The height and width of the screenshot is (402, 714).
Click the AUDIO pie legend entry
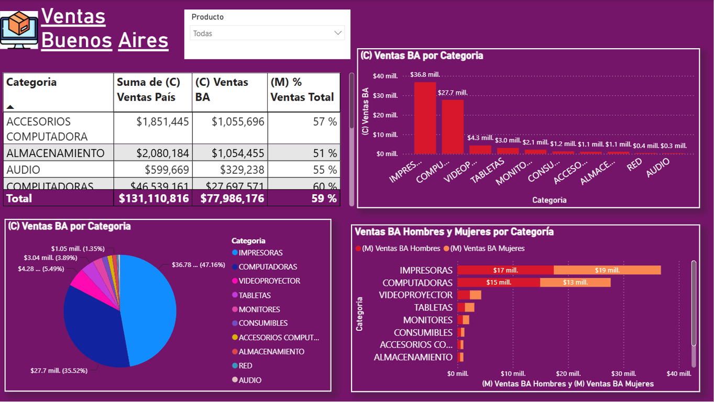[247, 380]
